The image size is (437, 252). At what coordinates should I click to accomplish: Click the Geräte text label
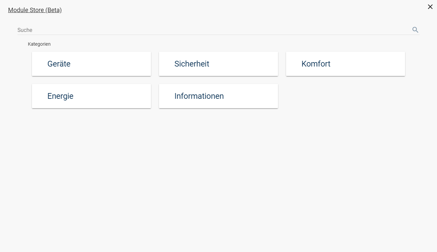[x=59, y=64]
